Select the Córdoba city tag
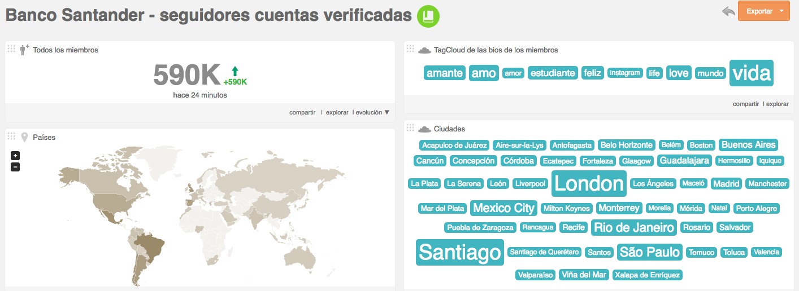Image resolution: width=799 pixels, height=291 pixels. 519,161
